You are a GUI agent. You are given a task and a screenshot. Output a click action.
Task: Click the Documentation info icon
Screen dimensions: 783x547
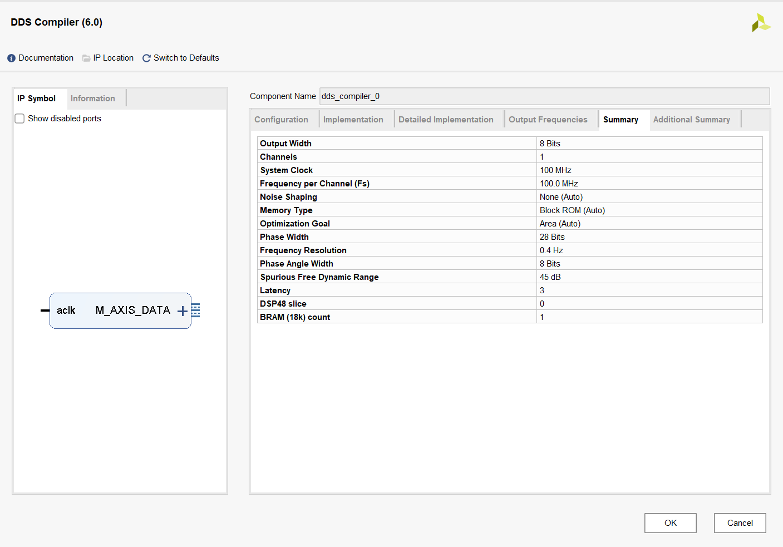[x=11, y=58]
